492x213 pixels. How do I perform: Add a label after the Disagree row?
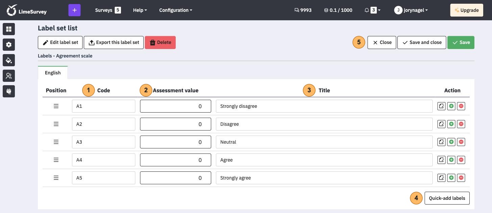tap(451, 124)
